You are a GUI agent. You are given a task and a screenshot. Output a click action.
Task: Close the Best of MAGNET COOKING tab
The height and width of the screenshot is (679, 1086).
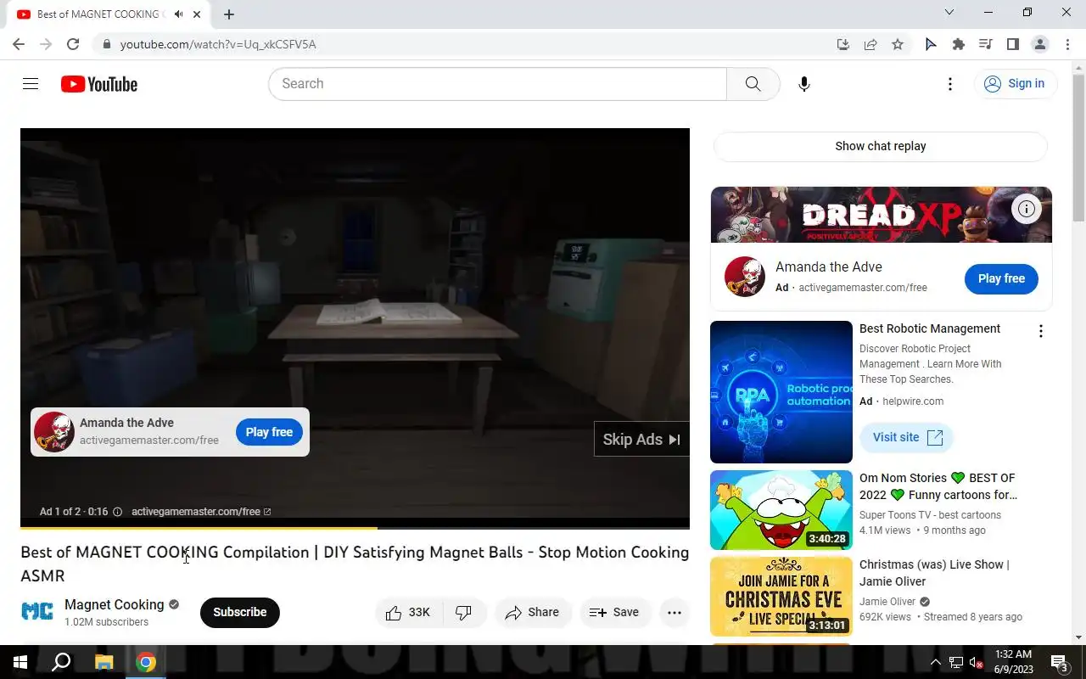point(198,14)
